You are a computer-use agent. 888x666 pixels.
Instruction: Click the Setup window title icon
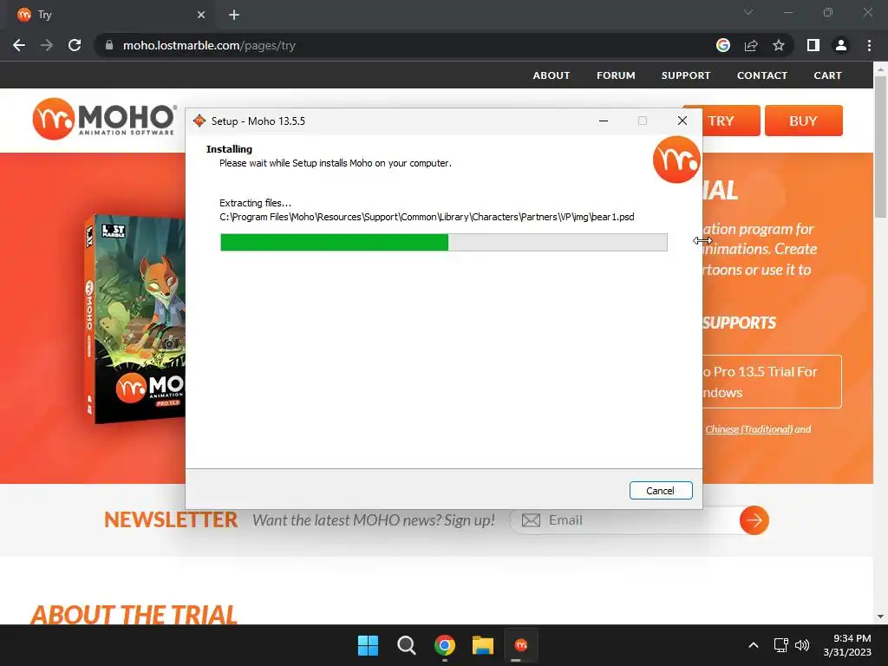199,121
